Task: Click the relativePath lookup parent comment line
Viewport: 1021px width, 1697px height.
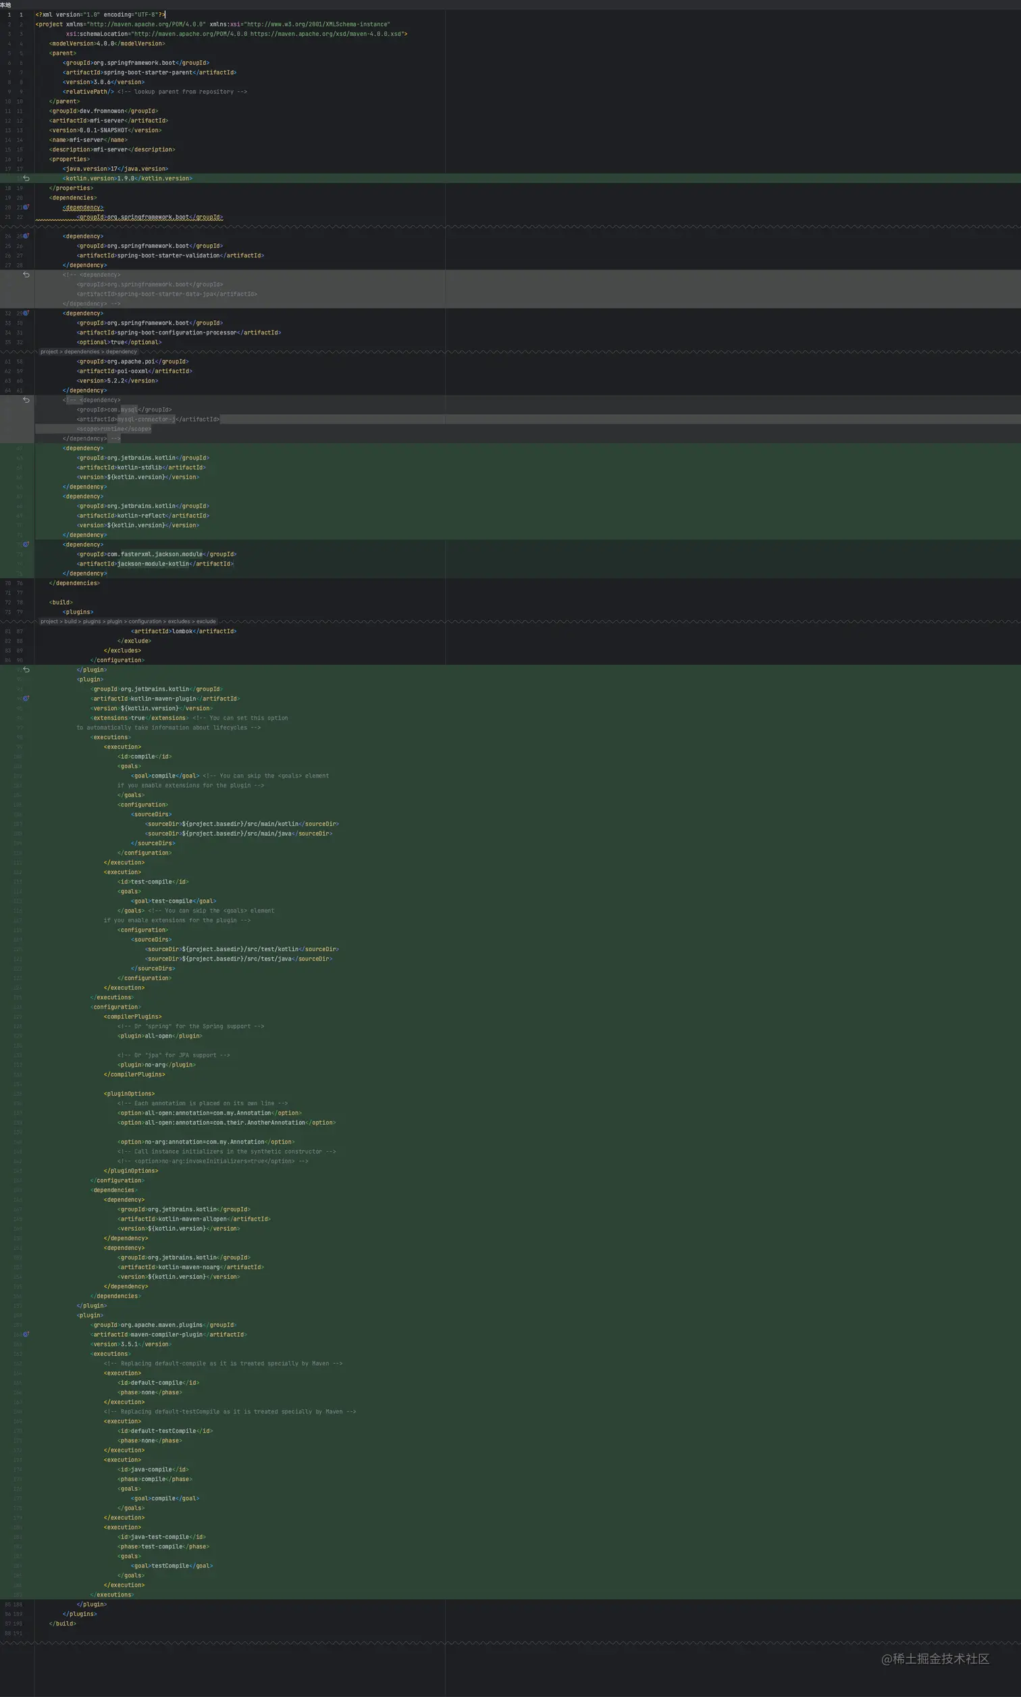Action: tap(155, 91)
